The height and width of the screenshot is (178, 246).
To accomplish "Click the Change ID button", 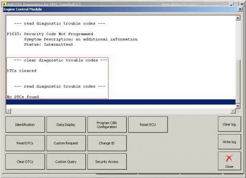I will click(107, 143).
